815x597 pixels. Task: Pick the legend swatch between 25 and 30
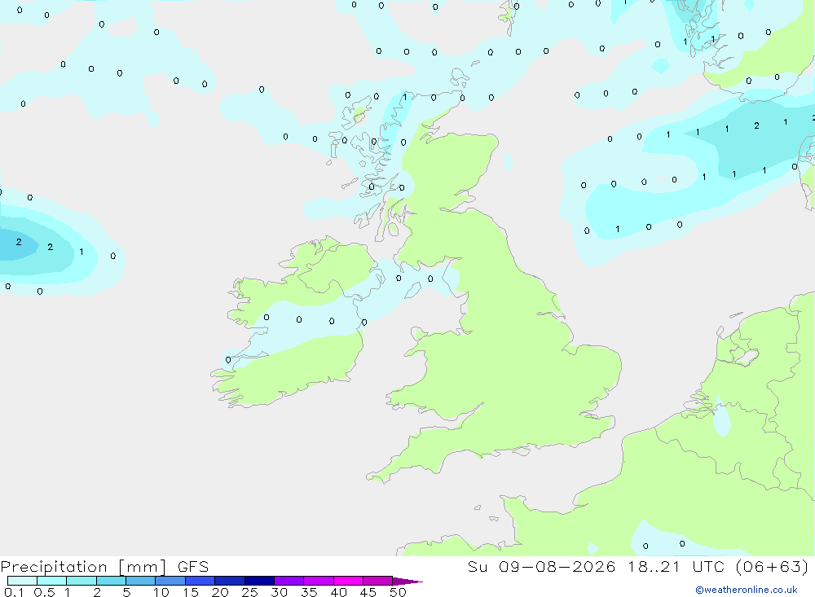click(x=259, y=581)
